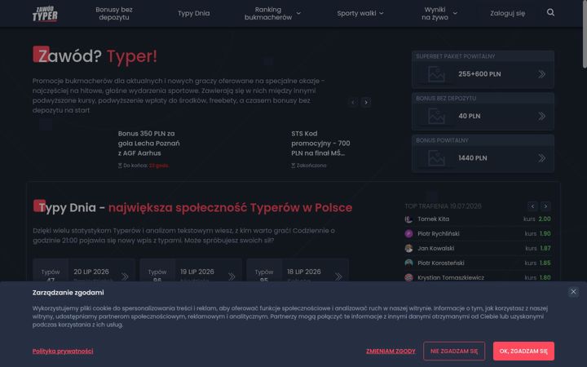Image resolution: width=587 pixels, height=367 pixels.
Task: Click double arrow on 40 PLN bonus card
Action: point(541,116)
